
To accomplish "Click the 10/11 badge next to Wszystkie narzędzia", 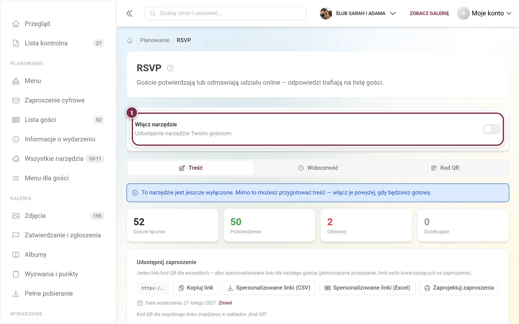I will pyautogui.click(x=95, y=159).
